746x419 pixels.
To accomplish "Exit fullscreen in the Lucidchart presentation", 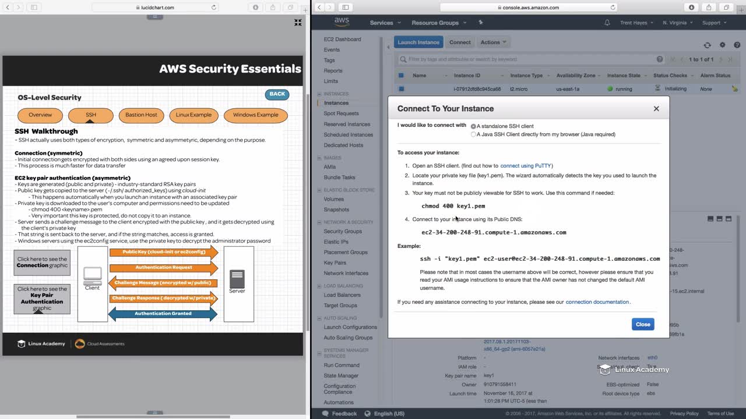I will pyautogui.click(x=298, y=23).
